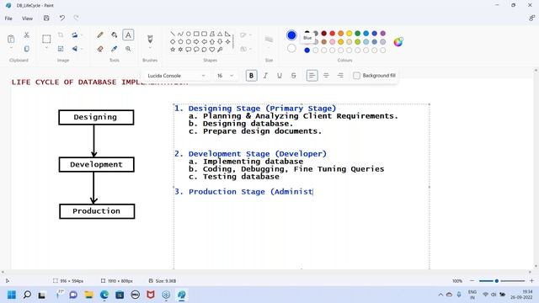Pick the Heart shape
The height and width of the screenshot is (303, 539).
(x=212, y=50)
